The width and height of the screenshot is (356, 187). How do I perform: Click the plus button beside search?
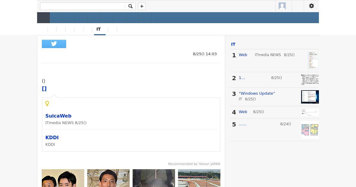(x=142, y=6)
